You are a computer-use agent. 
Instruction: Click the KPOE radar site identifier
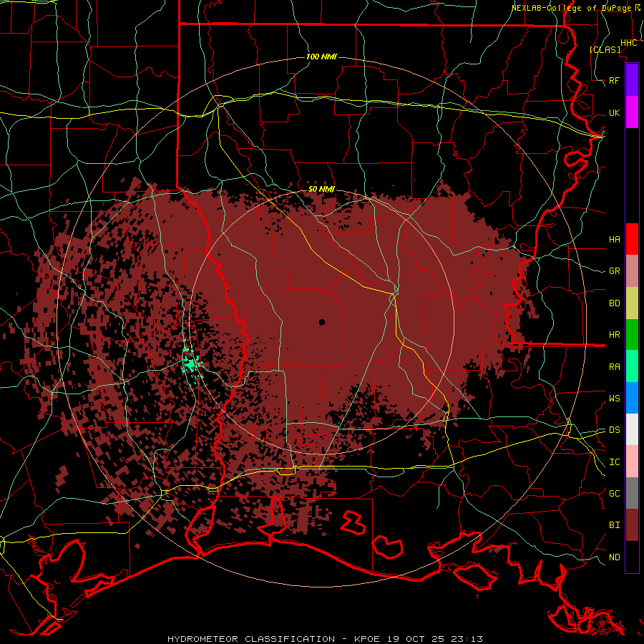click(369, 639)
